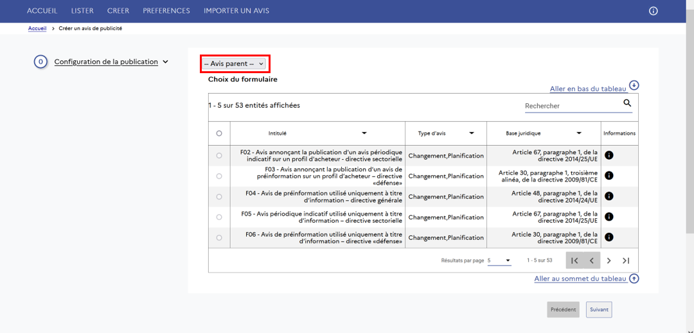Open the Intitulé column sort arrow
Screen dimensions: 694x333
pos(364,133)
